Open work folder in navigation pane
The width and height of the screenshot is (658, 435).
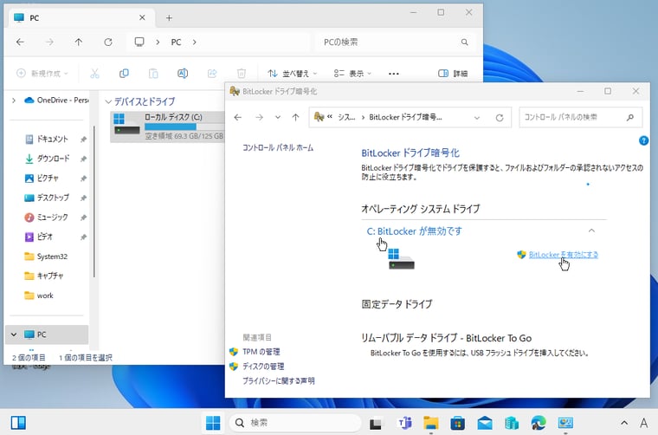point(47,295)
